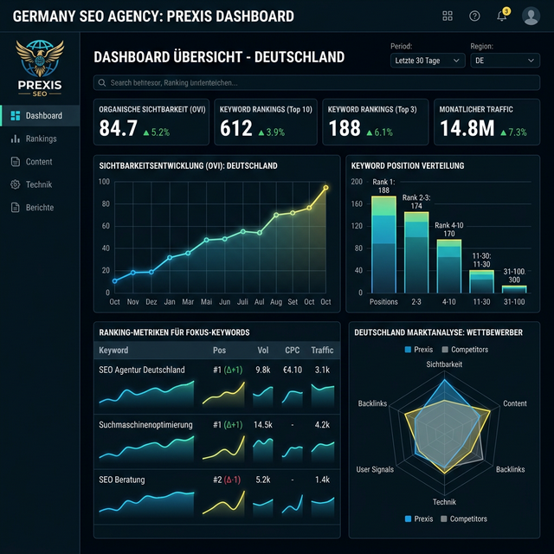Open the Keyword Rankings (Top 3) card
Image resolution: width=554 pixels, height=554 pixels.
coord(375,122)
